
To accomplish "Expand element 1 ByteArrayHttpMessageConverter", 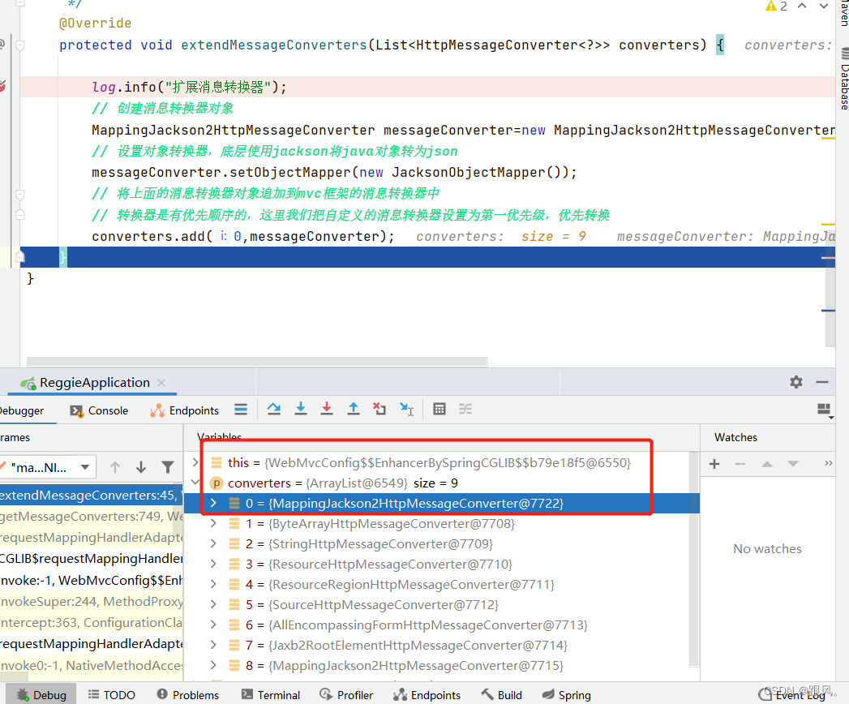I will pos(213,523).
